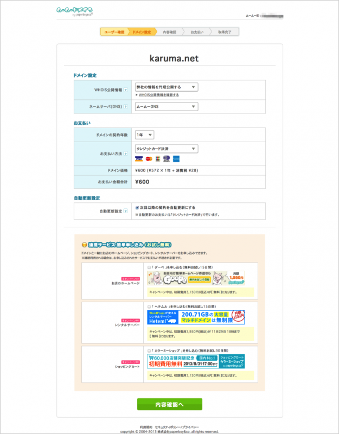Click the Heteml 200.71GB banner image

(x=196, y=317)
